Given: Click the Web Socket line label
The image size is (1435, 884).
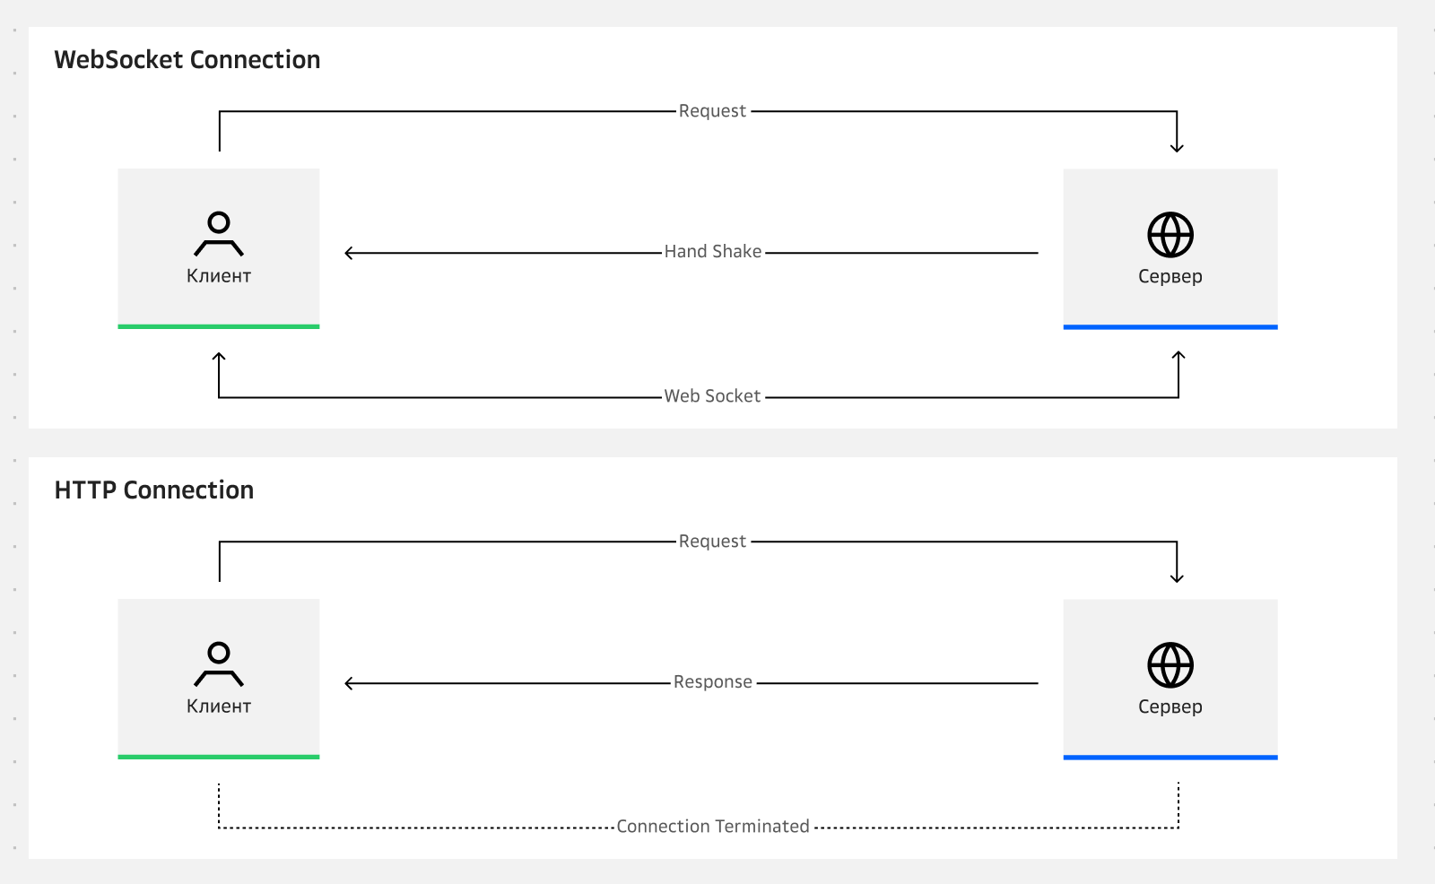Looking at the screenshot, I should [x=712, y=396].
